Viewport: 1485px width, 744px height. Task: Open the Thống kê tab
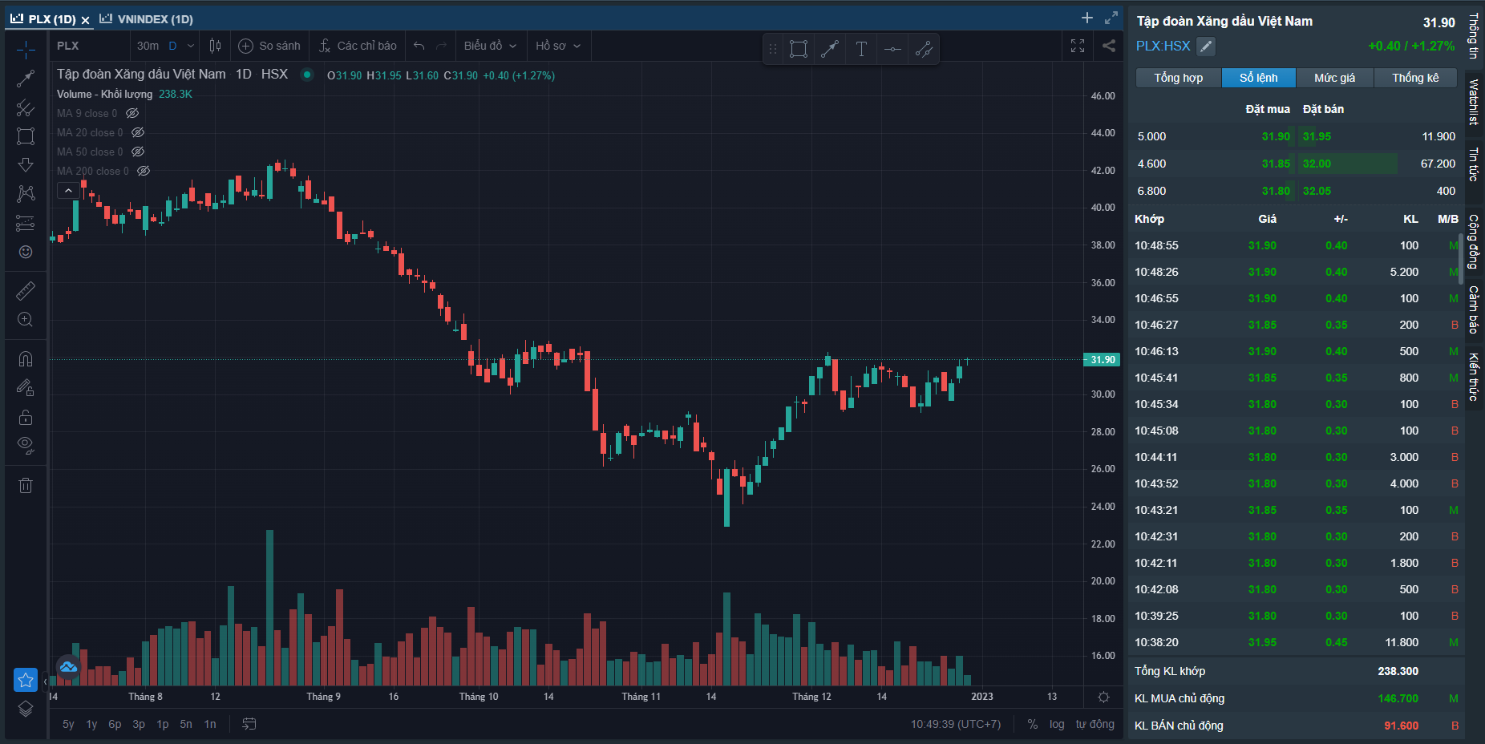pyautogui.click(x=1415, y=78)
